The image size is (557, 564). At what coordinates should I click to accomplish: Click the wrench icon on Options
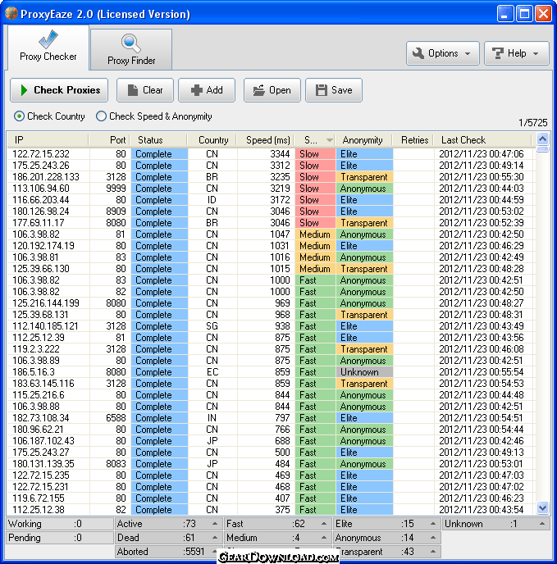(x=418, y=53)
